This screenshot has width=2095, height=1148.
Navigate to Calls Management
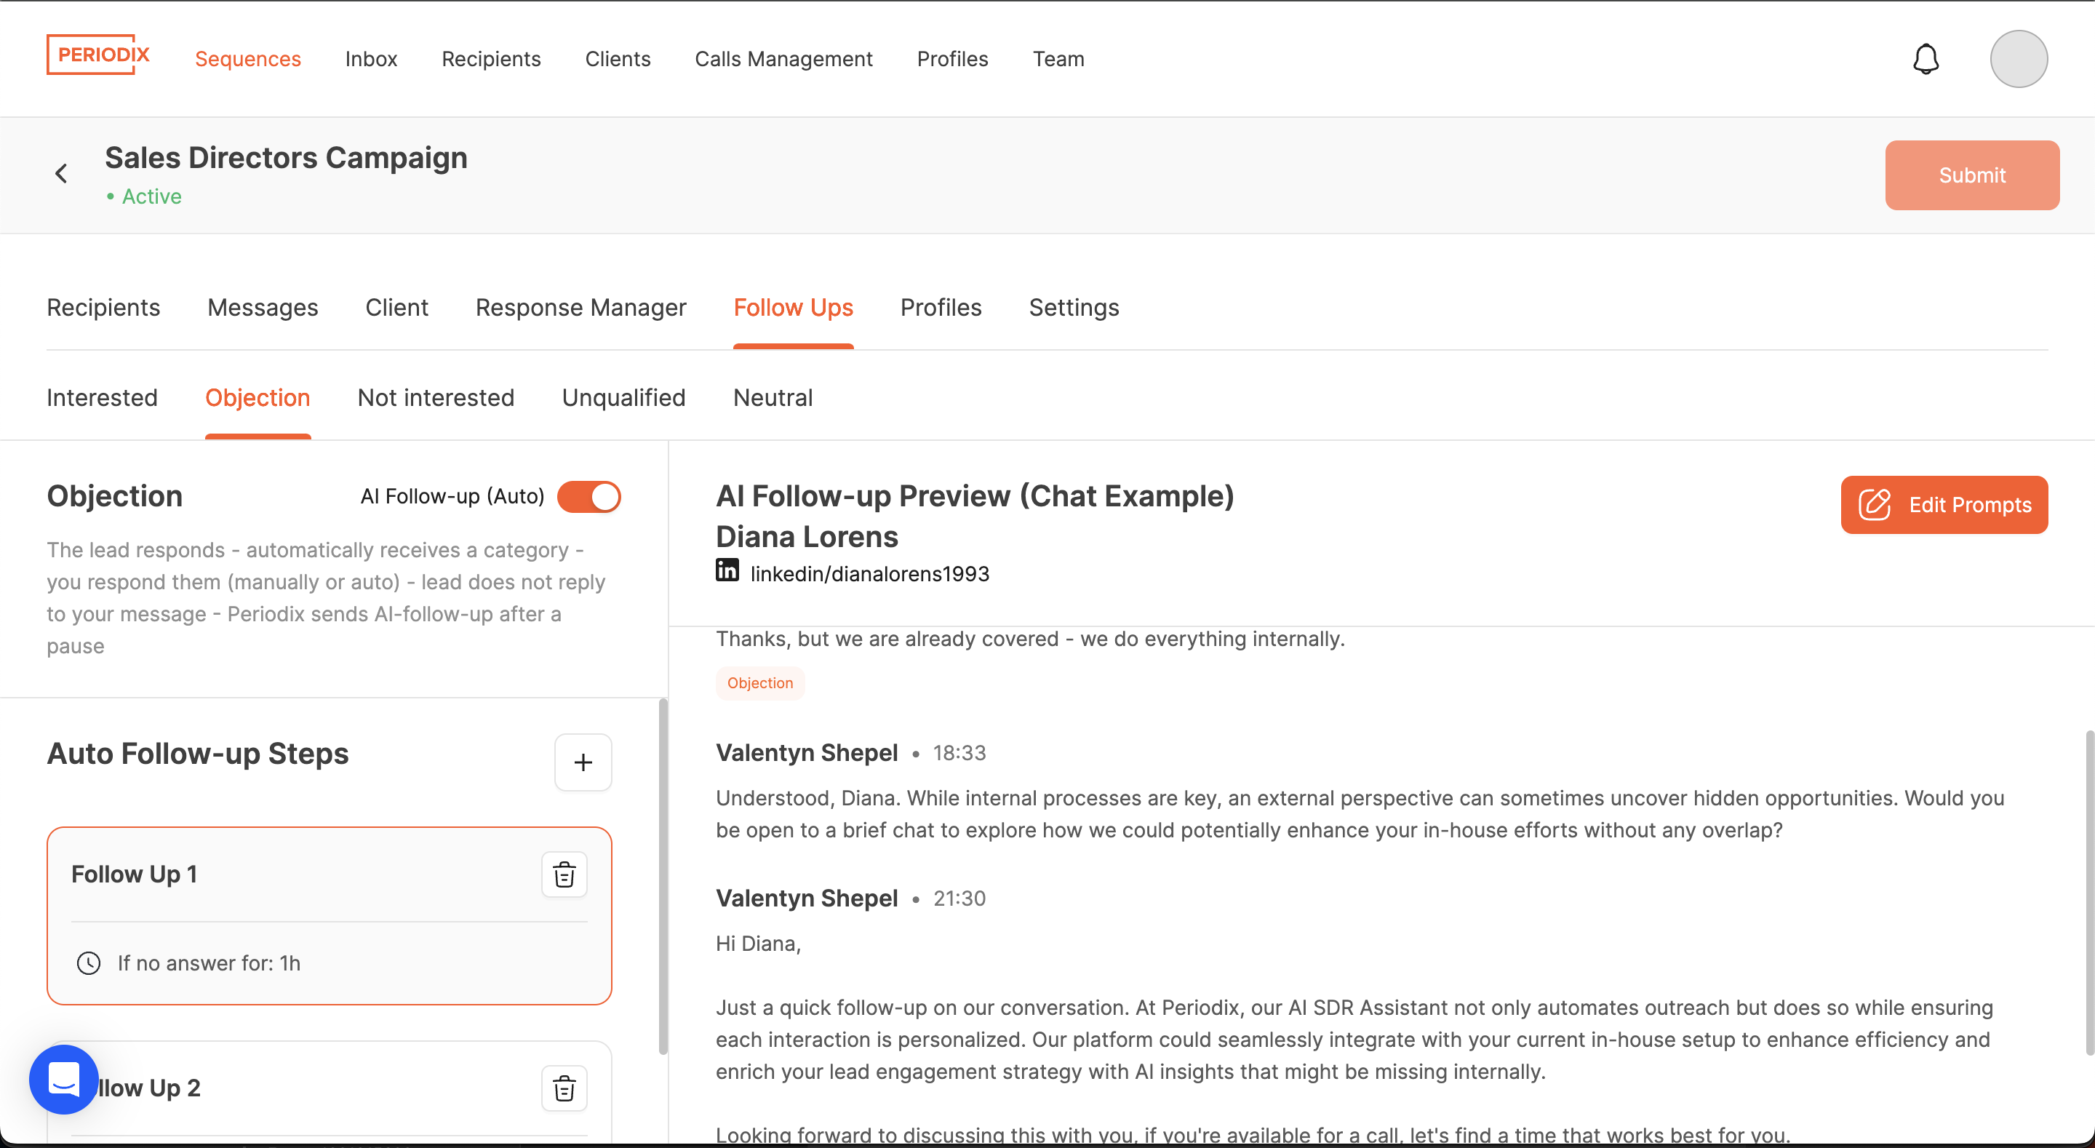783,59
